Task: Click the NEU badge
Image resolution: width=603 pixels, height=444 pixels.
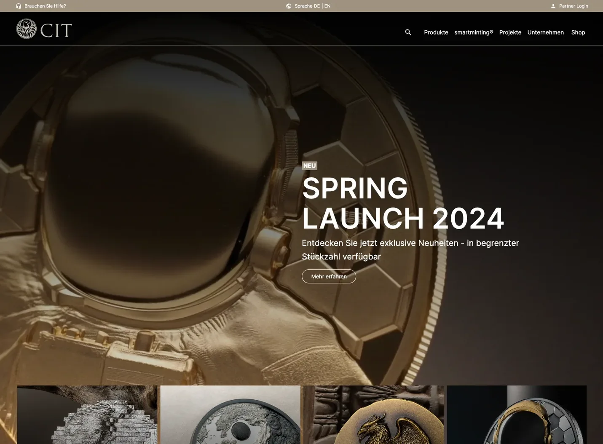Action: click(x=309, y=166)
